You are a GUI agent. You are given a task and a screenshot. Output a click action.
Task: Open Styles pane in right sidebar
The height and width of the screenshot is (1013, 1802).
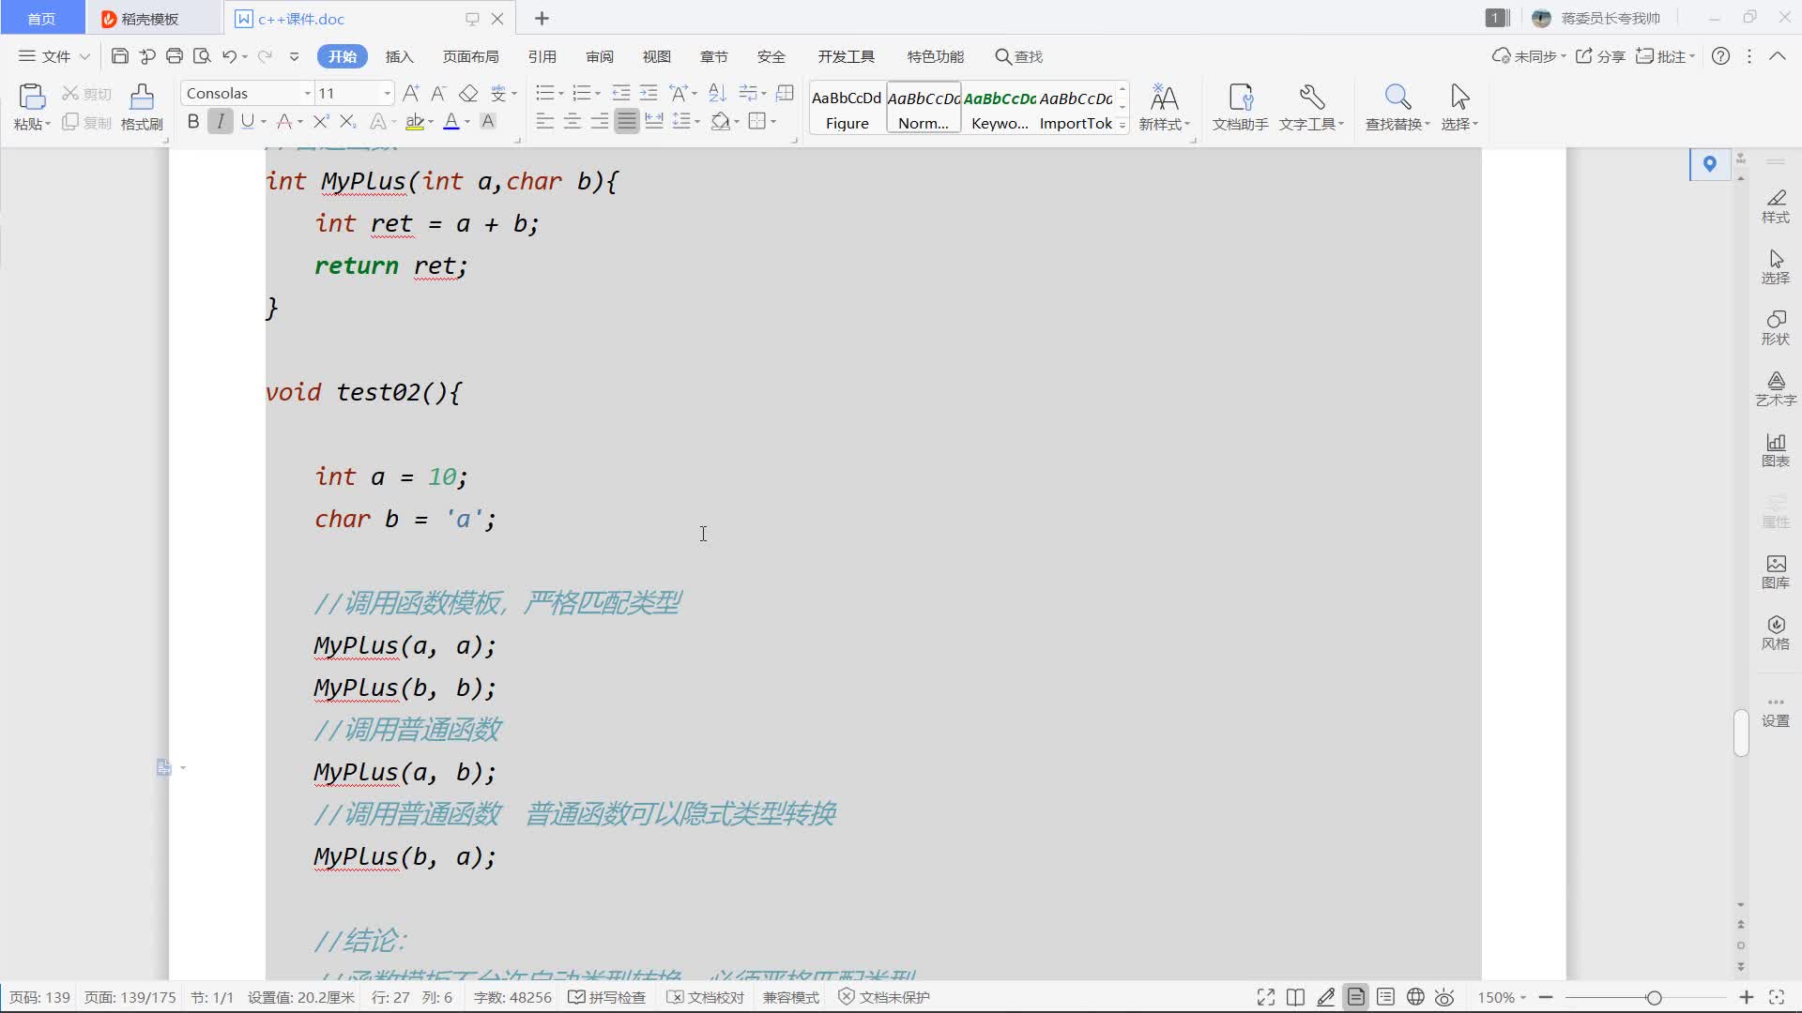coord(1775,206)
